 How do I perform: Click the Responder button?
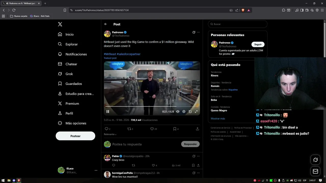pos(190,144)
